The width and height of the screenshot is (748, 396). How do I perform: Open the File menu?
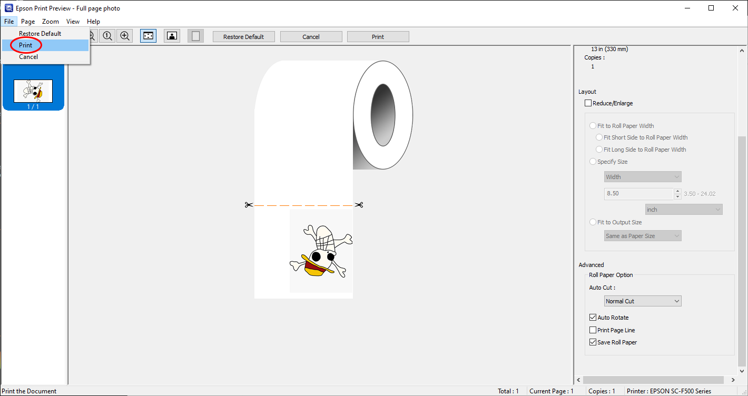[9, 22]
